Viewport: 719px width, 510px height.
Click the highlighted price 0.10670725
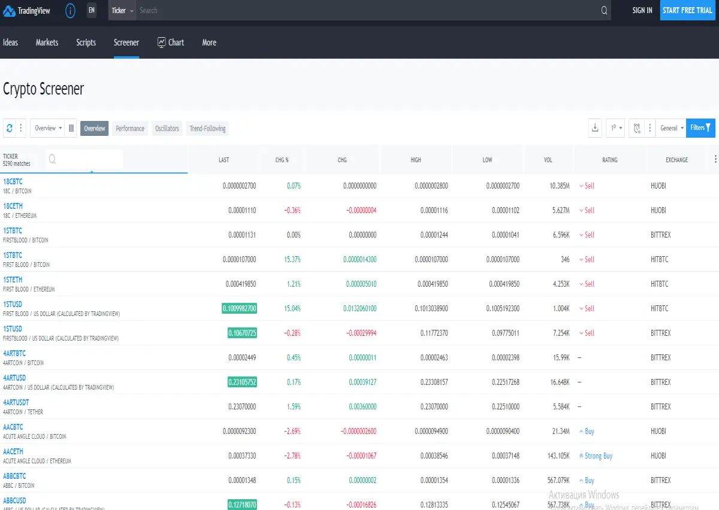(242, 333)
